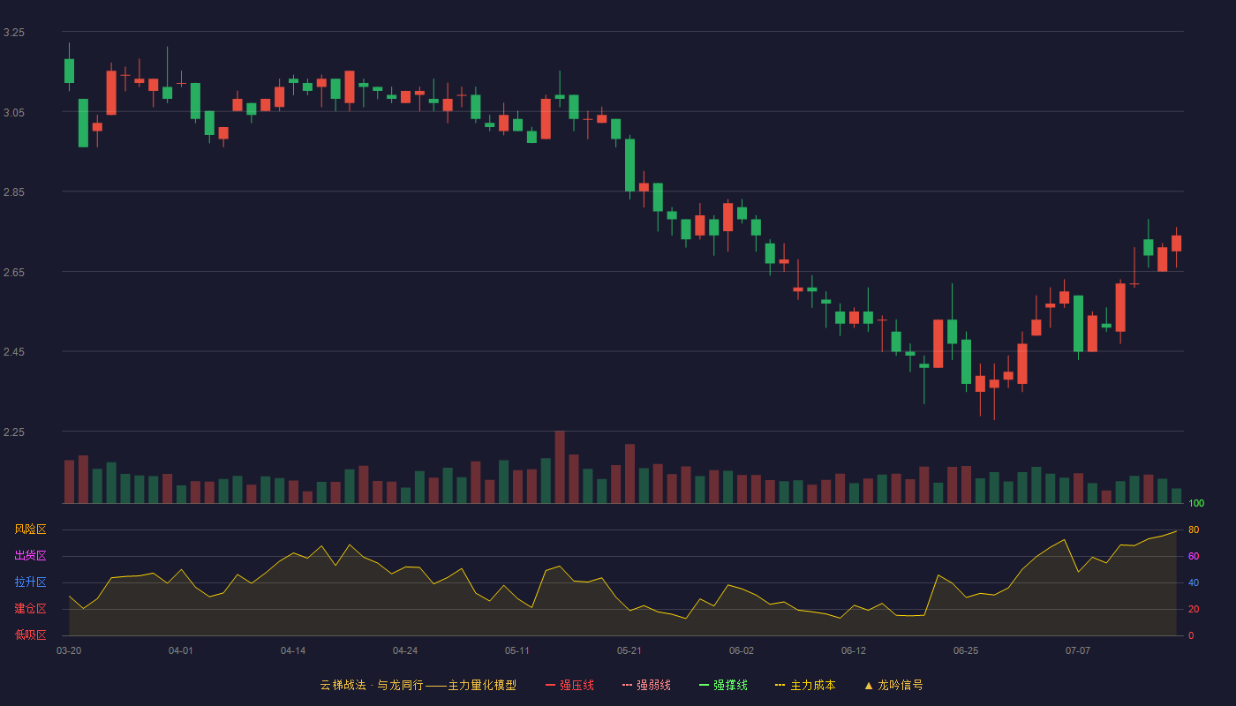Toggle the 强压线 red legend marker

(550, 685)
